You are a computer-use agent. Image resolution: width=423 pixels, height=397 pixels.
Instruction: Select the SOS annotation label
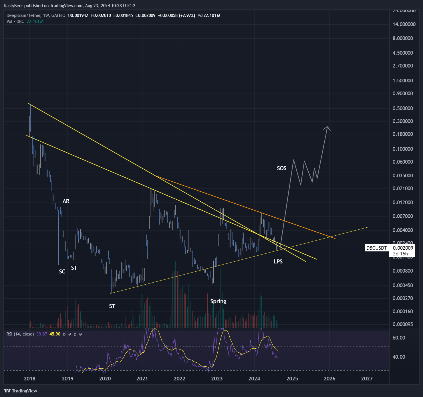(282, 168)
